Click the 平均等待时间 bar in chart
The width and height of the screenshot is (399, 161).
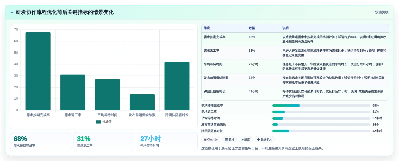point(107,95)
